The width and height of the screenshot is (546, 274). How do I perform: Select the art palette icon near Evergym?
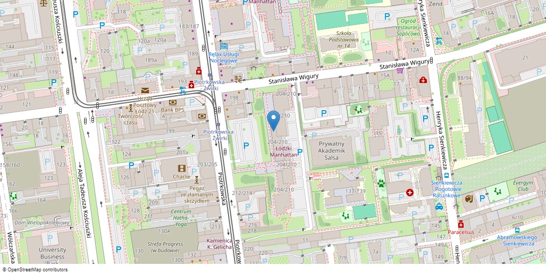pos(468,198)
